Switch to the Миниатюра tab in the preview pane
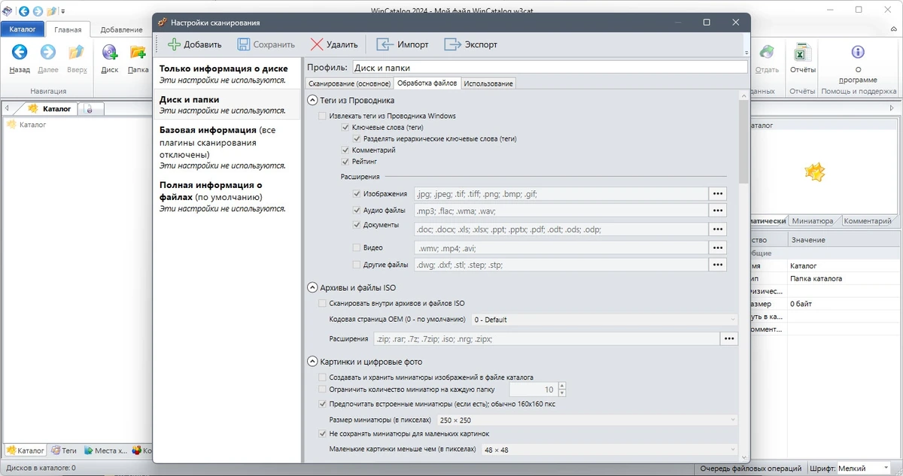903x476 pixels. point(813,221)
